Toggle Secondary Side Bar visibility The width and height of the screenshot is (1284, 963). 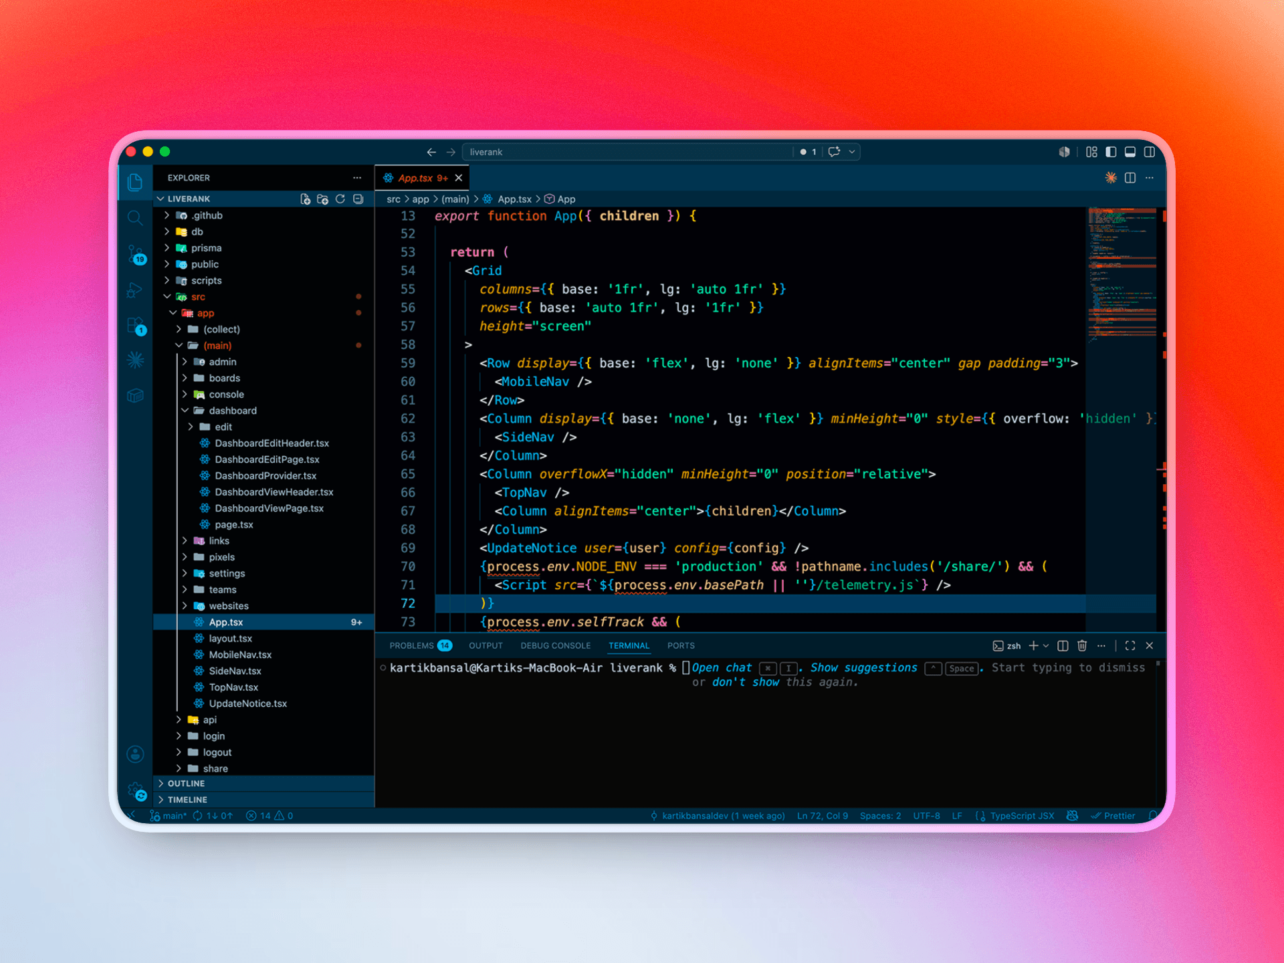coord(1150,152)
